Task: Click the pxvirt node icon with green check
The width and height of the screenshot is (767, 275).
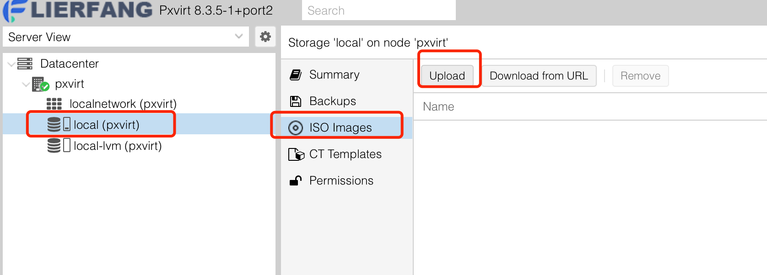Action: pos(40,84)
